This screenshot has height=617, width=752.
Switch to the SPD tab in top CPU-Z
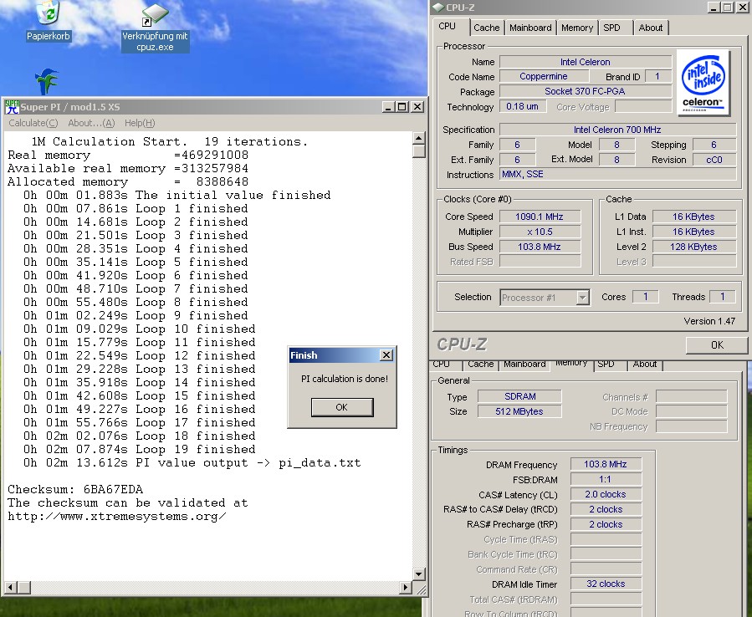612,28
